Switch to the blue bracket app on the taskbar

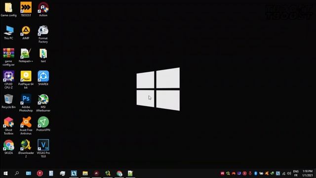click(x=74, y=174)
